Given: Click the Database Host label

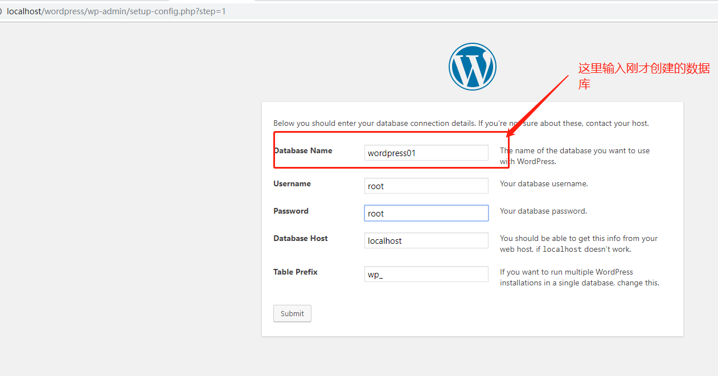Looking at the screenshot, I should 301,238.
